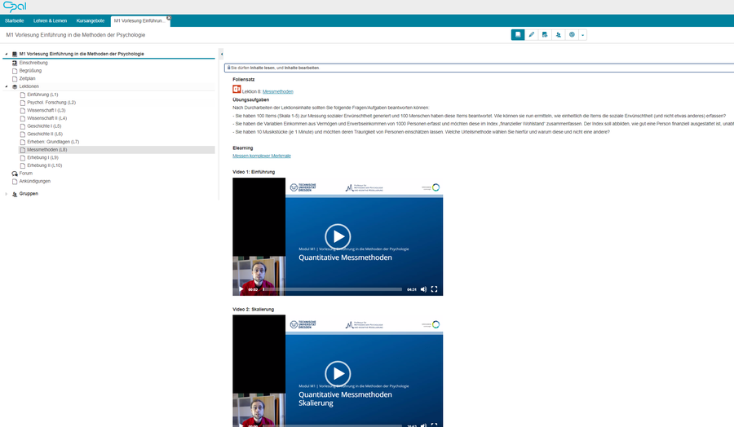Open the Zeitplan page
The image size is (734, 427).
(27, 78)
